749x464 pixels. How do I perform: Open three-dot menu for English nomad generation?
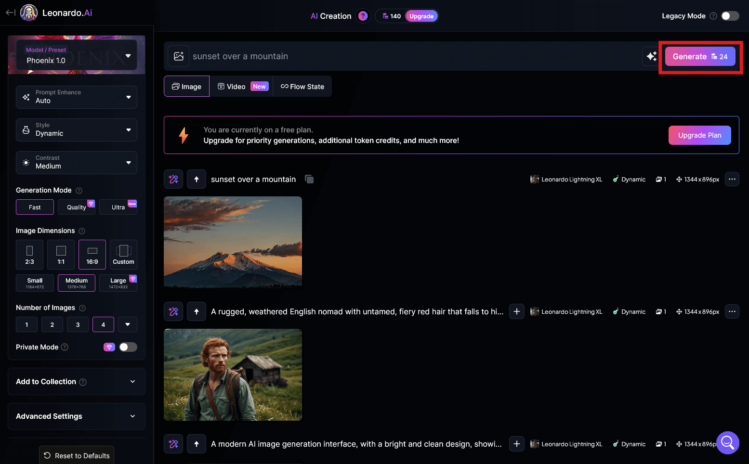click(732, 311)
